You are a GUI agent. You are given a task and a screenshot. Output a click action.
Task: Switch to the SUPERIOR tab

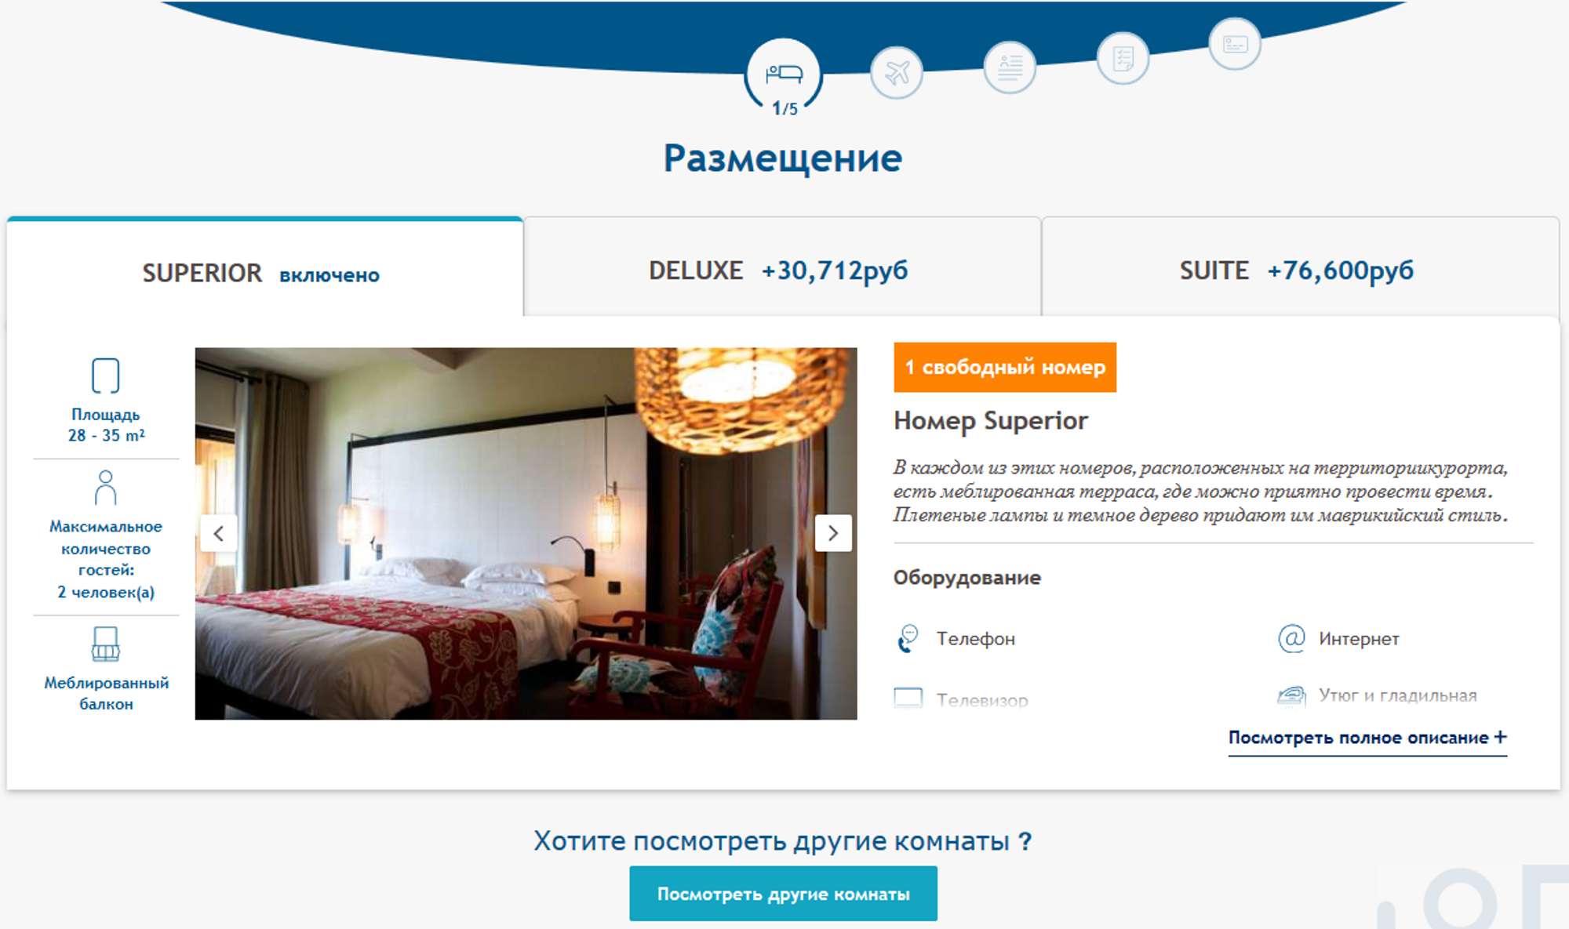pyautogui.click(x=265, y=269)
